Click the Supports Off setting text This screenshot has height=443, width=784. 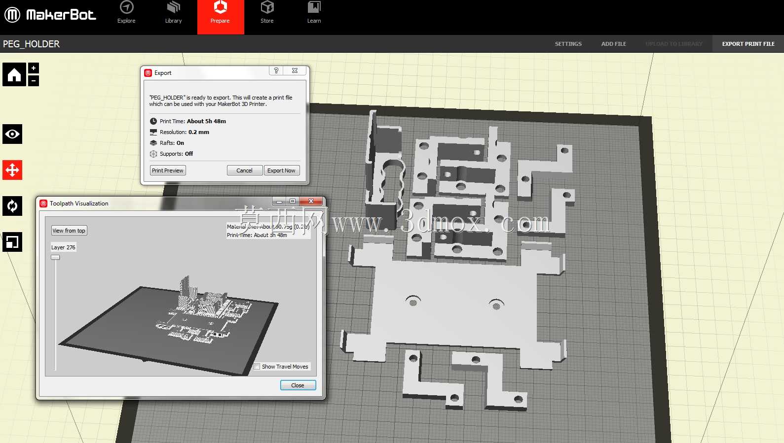pyautogui.click(x=176, y=154)
